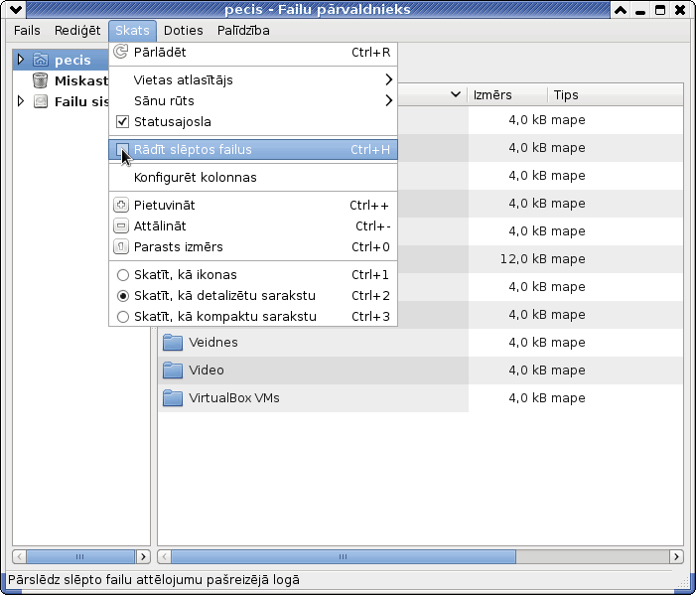Click the Veidnes folder icon
The width and height of the screenshot is (696, 595).
point(173,343)
